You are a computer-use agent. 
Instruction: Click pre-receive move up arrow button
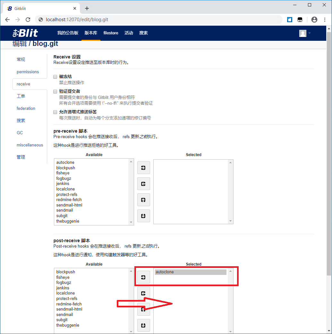click(x=143, y=200)
